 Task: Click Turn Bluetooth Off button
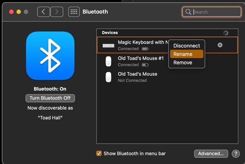pyautogui.click(x=50, y=98)
